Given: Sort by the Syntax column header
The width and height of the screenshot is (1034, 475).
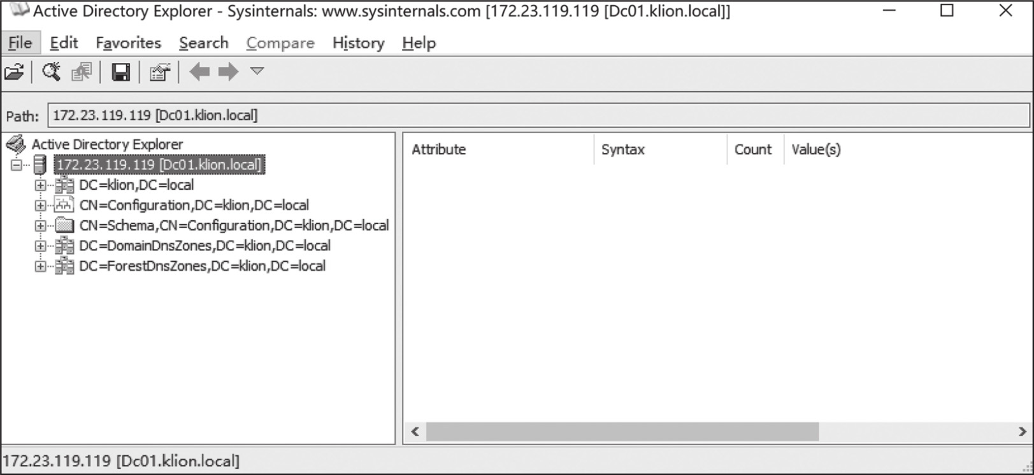Looking at the screenshot, I should 660,150.
